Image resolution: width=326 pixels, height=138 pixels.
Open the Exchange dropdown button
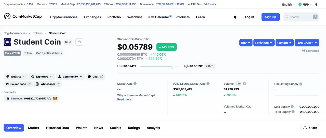[x=264, y=43]
